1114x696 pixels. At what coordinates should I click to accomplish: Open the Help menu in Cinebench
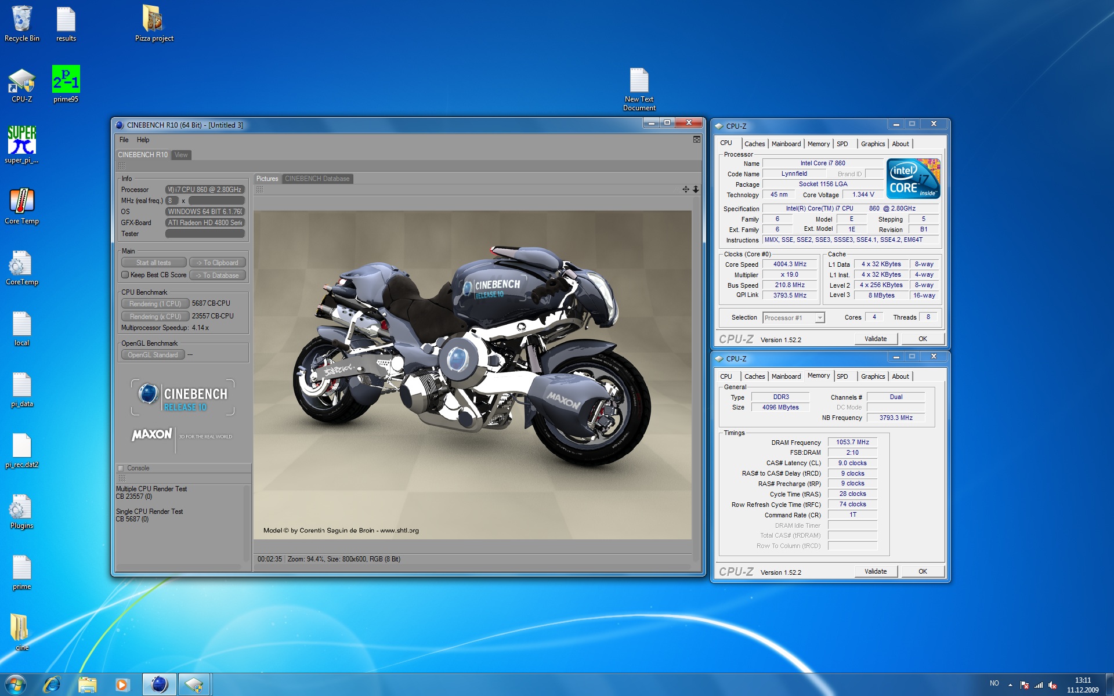click(x=143, y=140)
